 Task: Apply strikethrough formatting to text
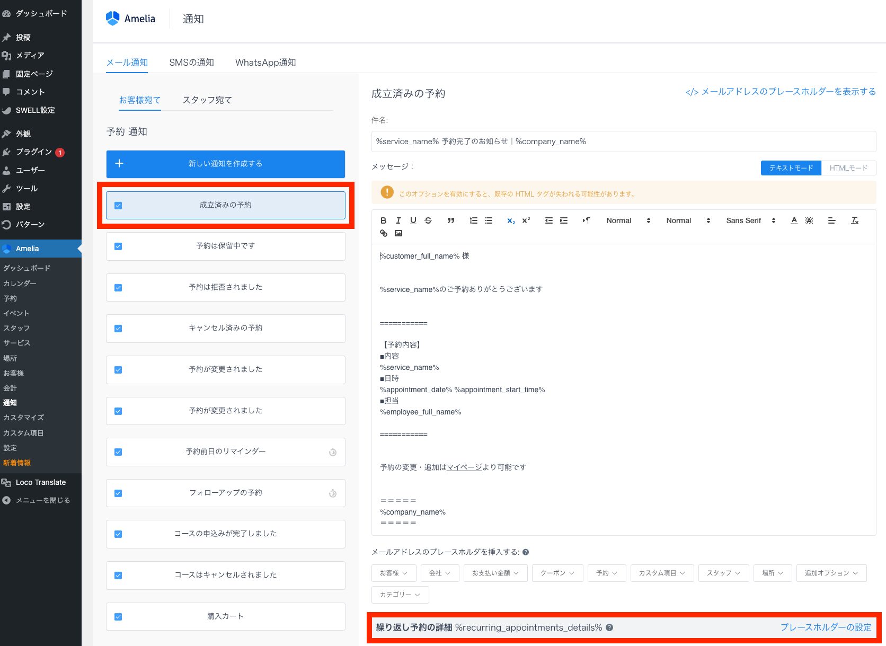(428, 220)
